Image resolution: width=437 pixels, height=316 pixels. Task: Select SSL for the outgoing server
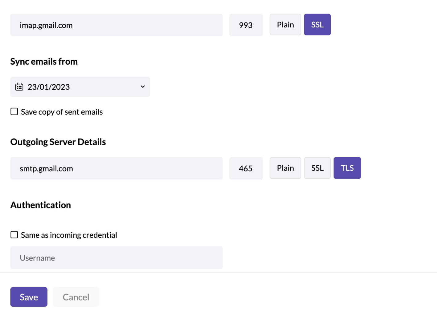click(x=317, y=168)
